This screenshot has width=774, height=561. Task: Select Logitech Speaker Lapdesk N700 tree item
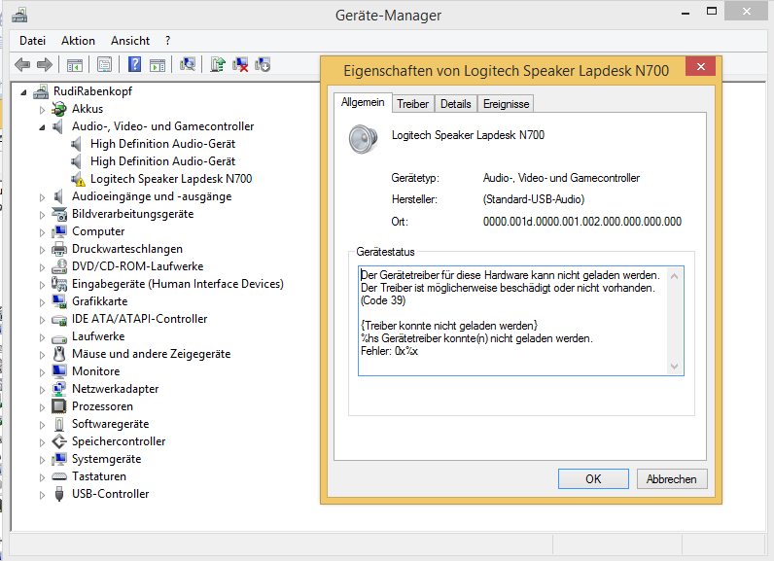171,179
